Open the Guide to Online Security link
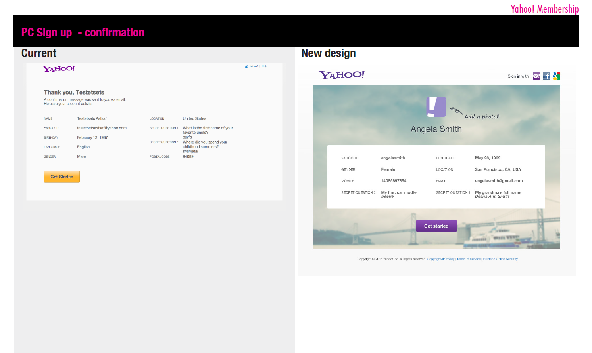This screenshot has width=592, height=353. pos(500,259)
